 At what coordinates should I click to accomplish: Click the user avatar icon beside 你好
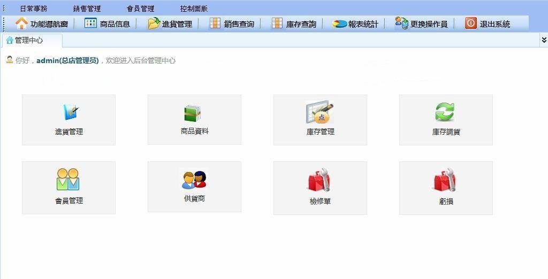(10, 59)
